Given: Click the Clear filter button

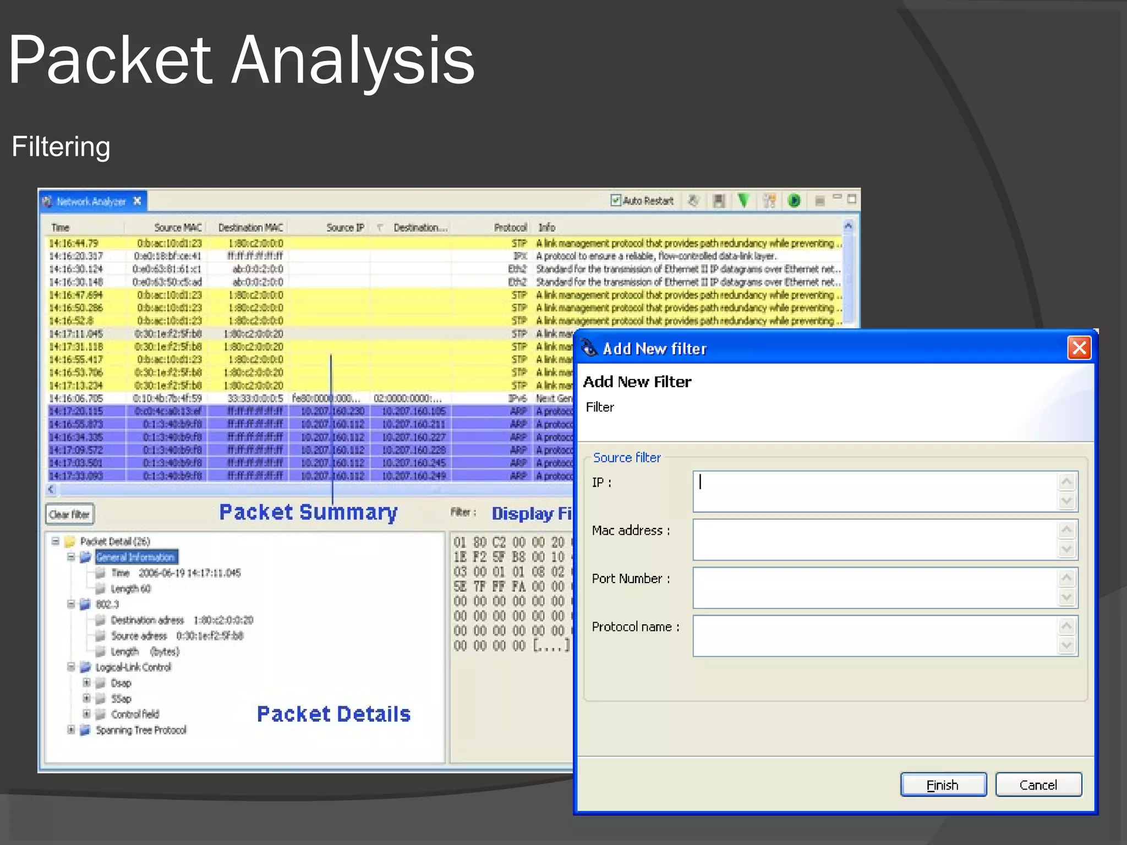Looking at the screenshot, I should pos(69,514).
